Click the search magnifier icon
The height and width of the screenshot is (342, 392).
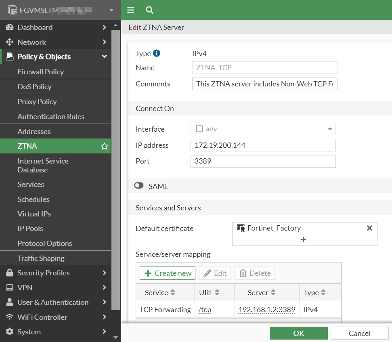coord(149,10)
